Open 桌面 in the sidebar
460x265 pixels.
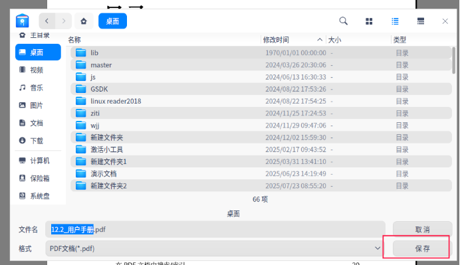click(38, 52)
